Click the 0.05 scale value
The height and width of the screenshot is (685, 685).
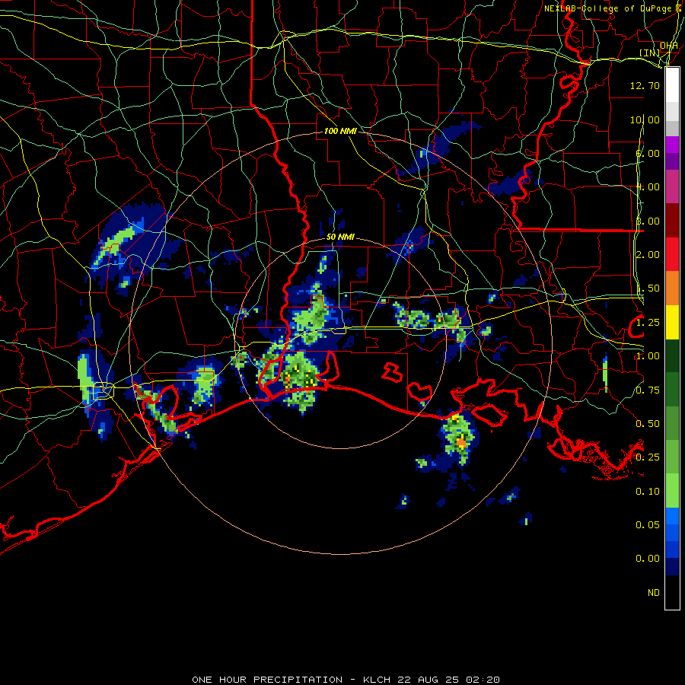tap(648, 524)
